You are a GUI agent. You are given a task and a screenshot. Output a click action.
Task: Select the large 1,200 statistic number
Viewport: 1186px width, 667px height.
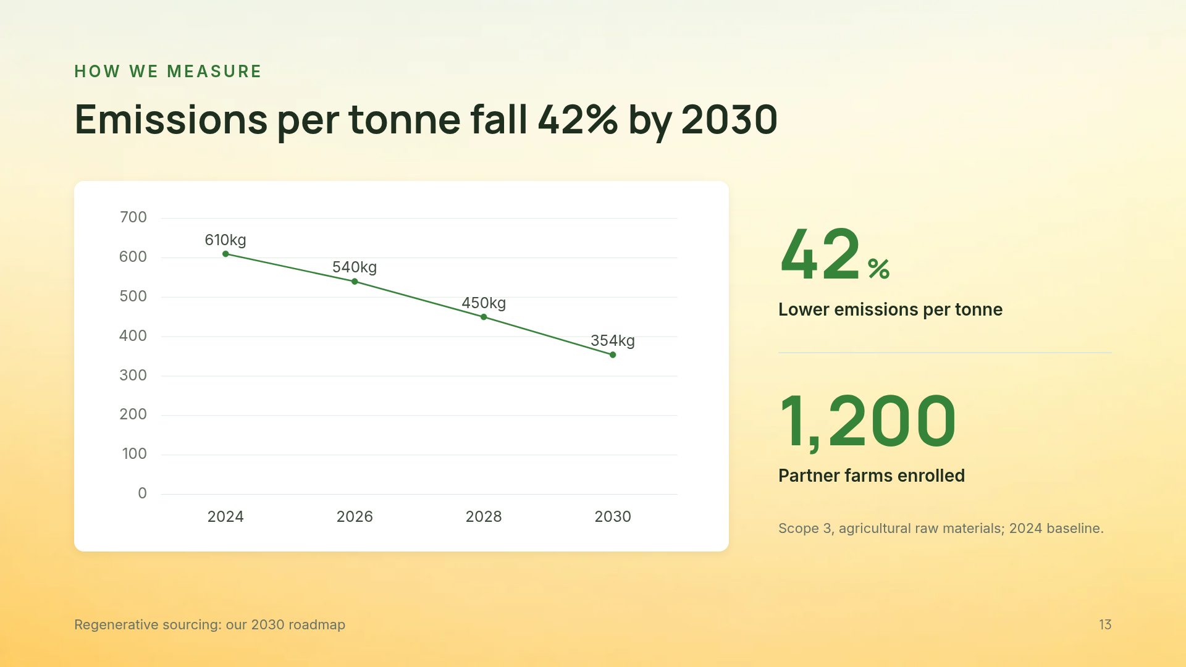[867, 422]
